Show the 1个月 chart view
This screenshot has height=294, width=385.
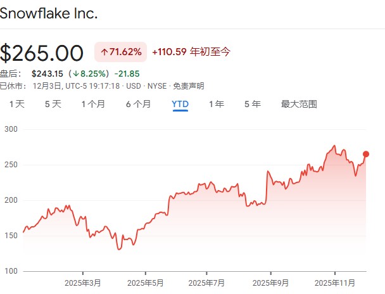93,104
